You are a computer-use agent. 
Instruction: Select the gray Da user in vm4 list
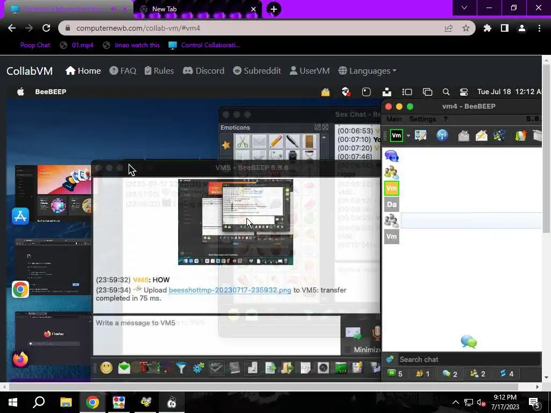pos(392,204)
